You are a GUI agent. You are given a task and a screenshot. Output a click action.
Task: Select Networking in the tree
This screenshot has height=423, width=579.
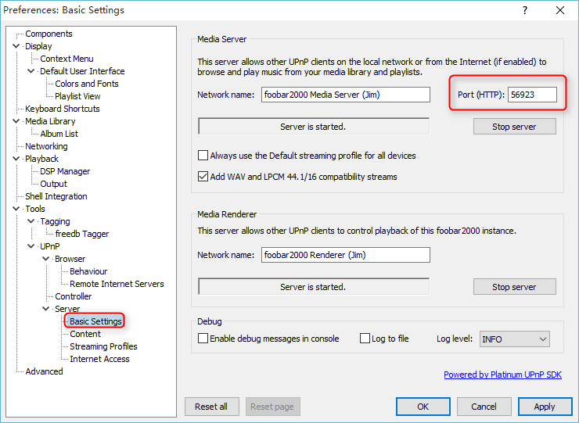46,146
